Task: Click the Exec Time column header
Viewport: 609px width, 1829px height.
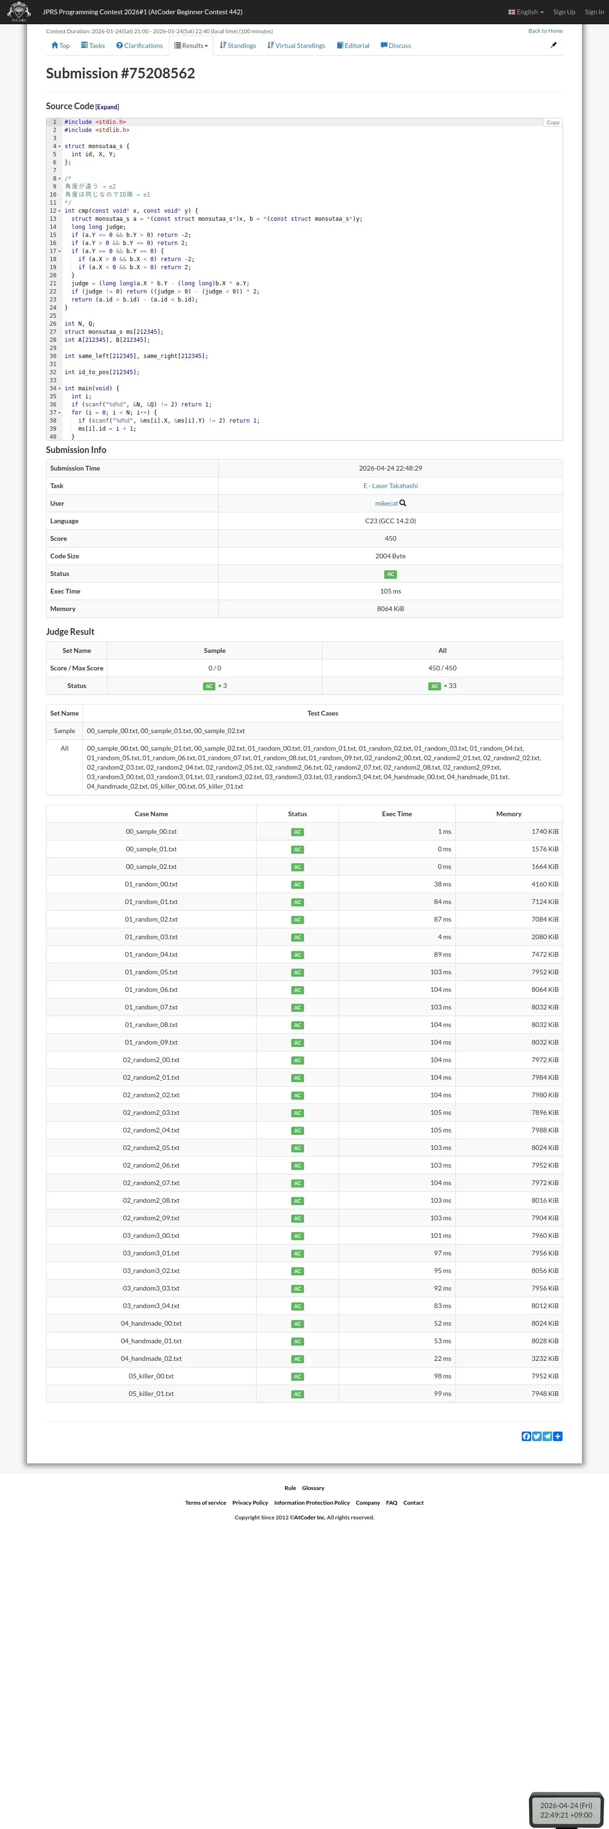Action: 397,814
